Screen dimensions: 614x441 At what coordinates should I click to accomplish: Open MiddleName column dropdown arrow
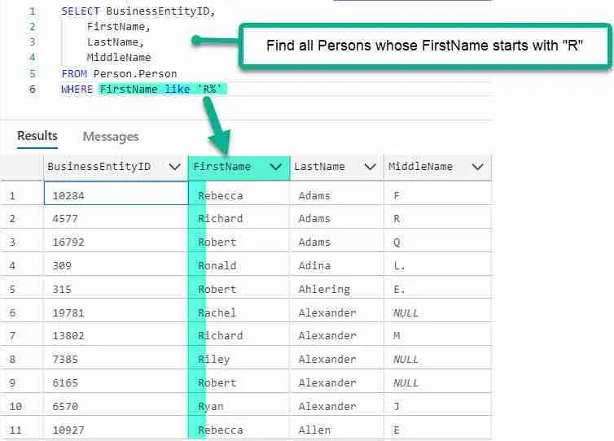pyautogui.click(x=477, y=167)
